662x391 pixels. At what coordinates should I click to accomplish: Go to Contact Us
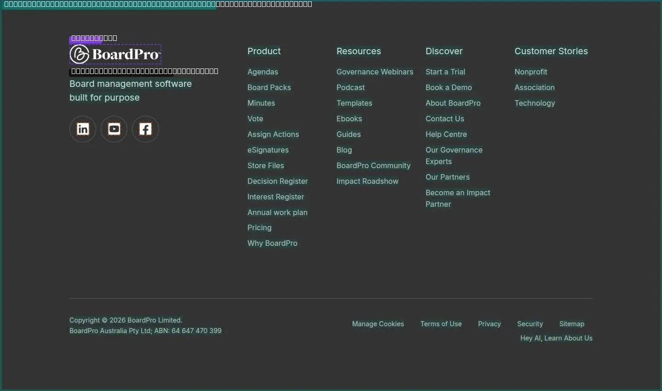pos(445,119)
